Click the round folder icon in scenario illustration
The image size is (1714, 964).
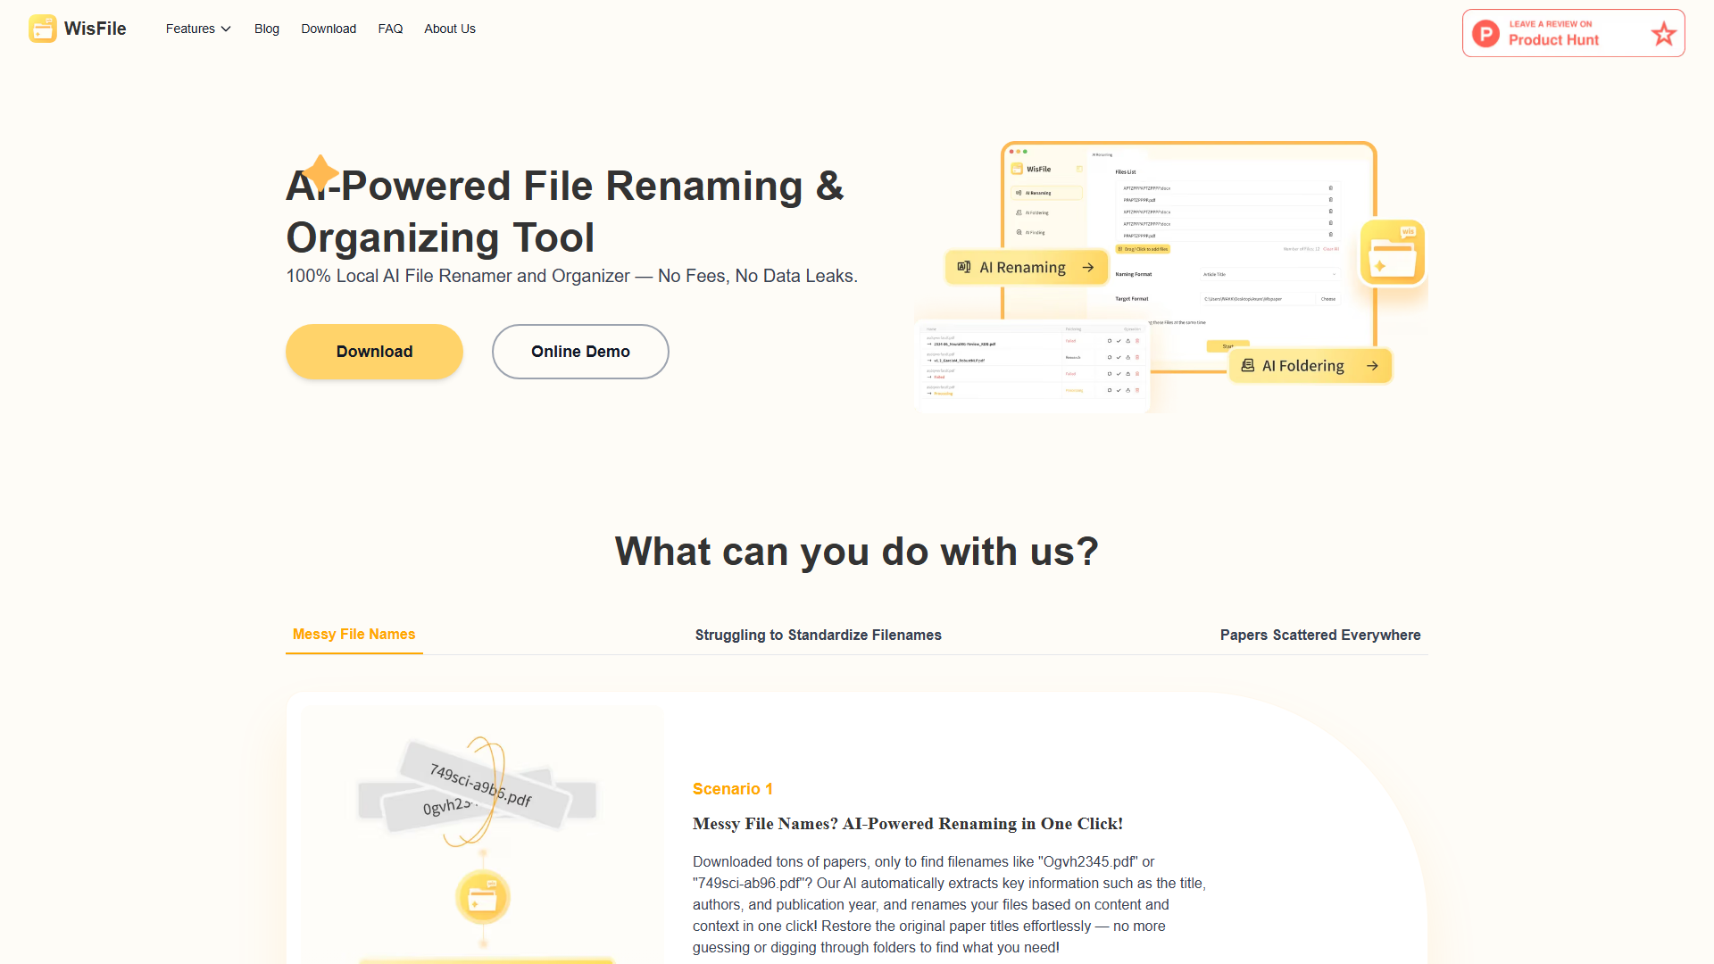pos(483,897)
